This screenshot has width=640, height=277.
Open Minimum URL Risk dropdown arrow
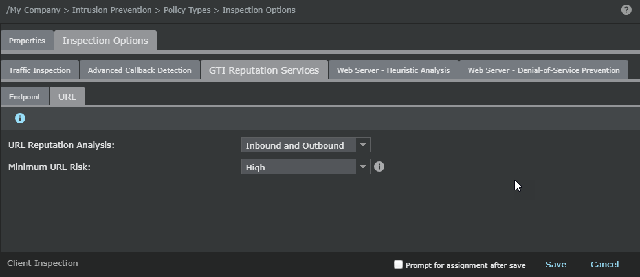363,167
